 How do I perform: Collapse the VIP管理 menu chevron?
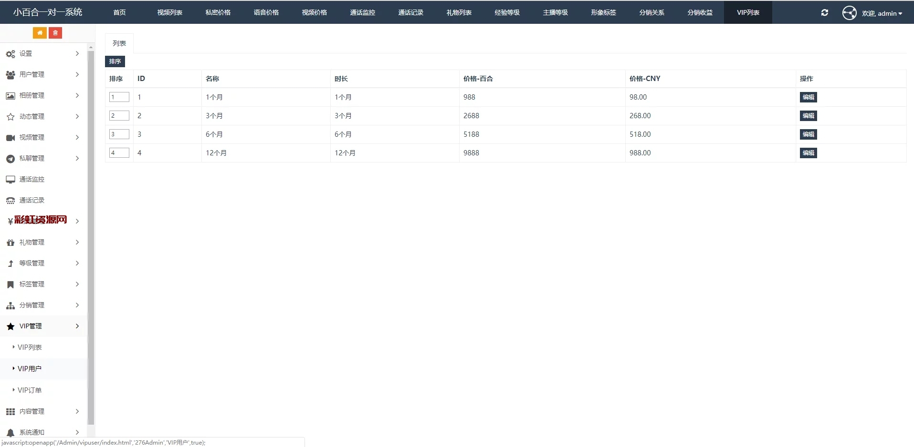77,326
